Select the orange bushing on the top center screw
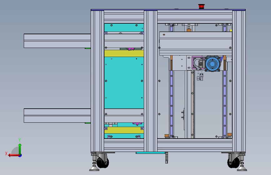271x175 pixels. pyautogui.click(x=189, y=30)
